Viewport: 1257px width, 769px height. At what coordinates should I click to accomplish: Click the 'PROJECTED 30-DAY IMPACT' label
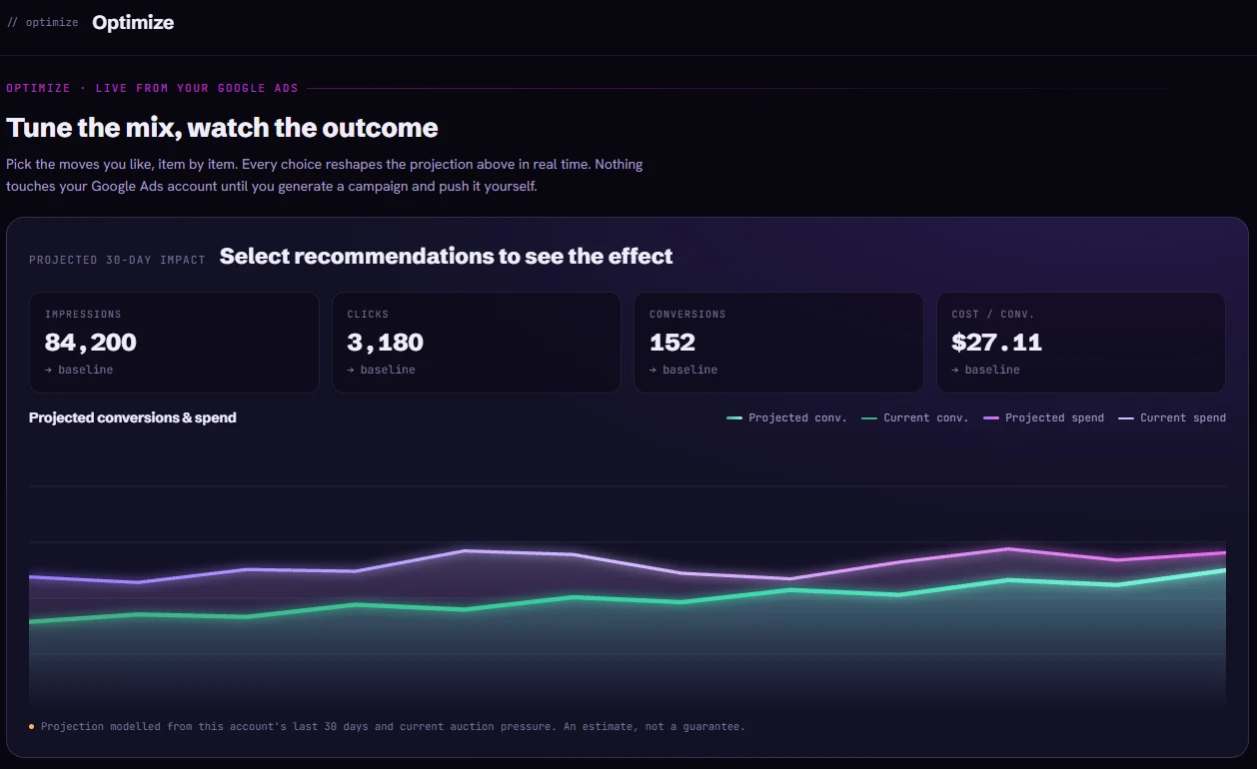117,260
